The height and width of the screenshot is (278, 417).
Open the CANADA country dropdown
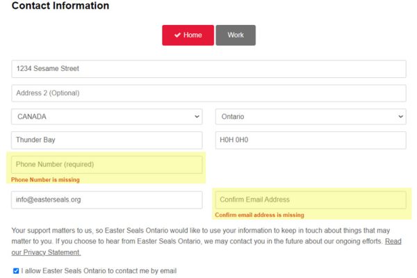[106, 117]
